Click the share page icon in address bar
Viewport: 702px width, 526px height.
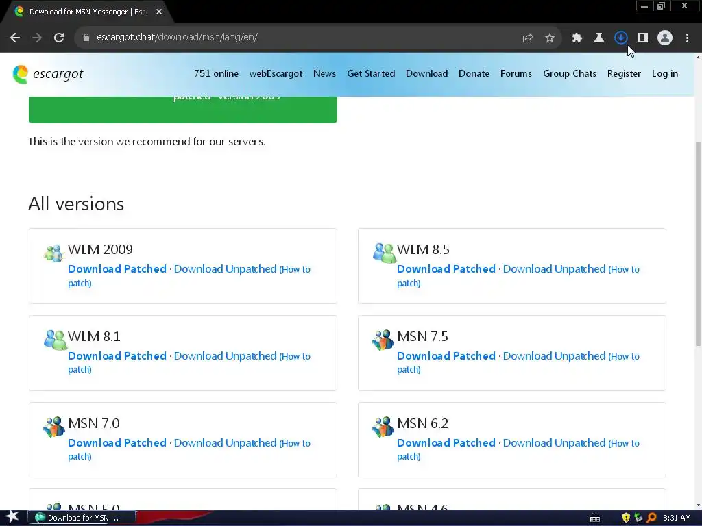tap(528, 38)
